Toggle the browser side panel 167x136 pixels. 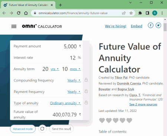147,13
